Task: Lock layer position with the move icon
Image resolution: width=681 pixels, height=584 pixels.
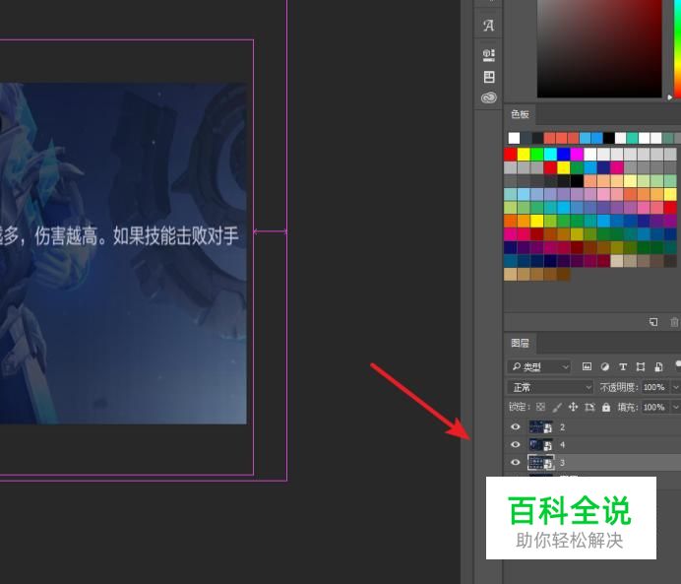Action: tap(573, 407)
